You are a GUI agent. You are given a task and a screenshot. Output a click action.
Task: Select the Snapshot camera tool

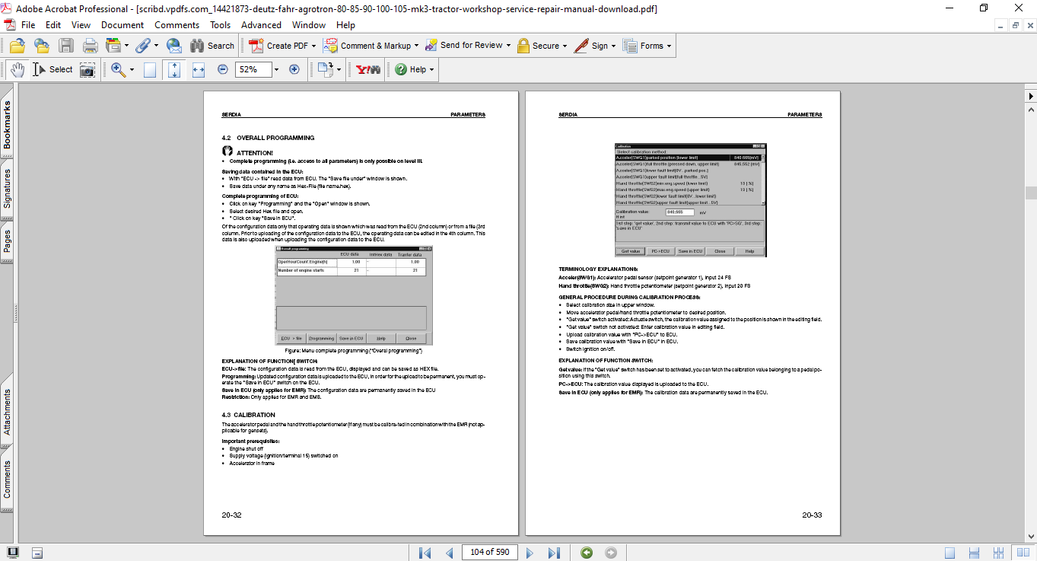click(x=88, y=69)
